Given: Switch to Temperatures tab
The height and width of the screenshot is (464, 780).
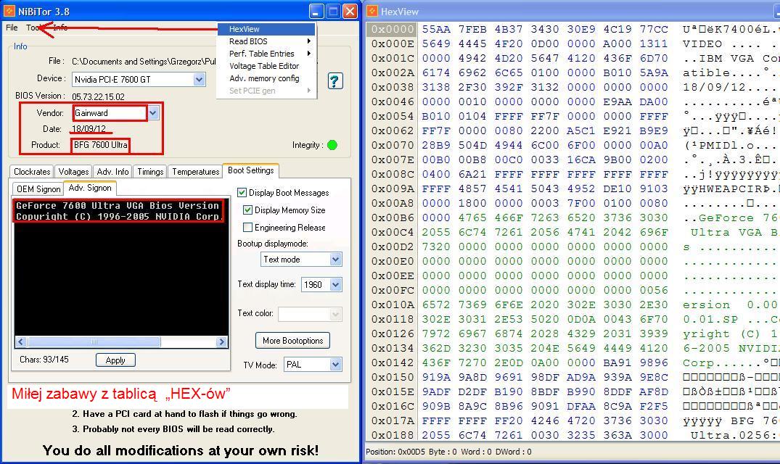Looking at the screenshot, I should [195, 171].
